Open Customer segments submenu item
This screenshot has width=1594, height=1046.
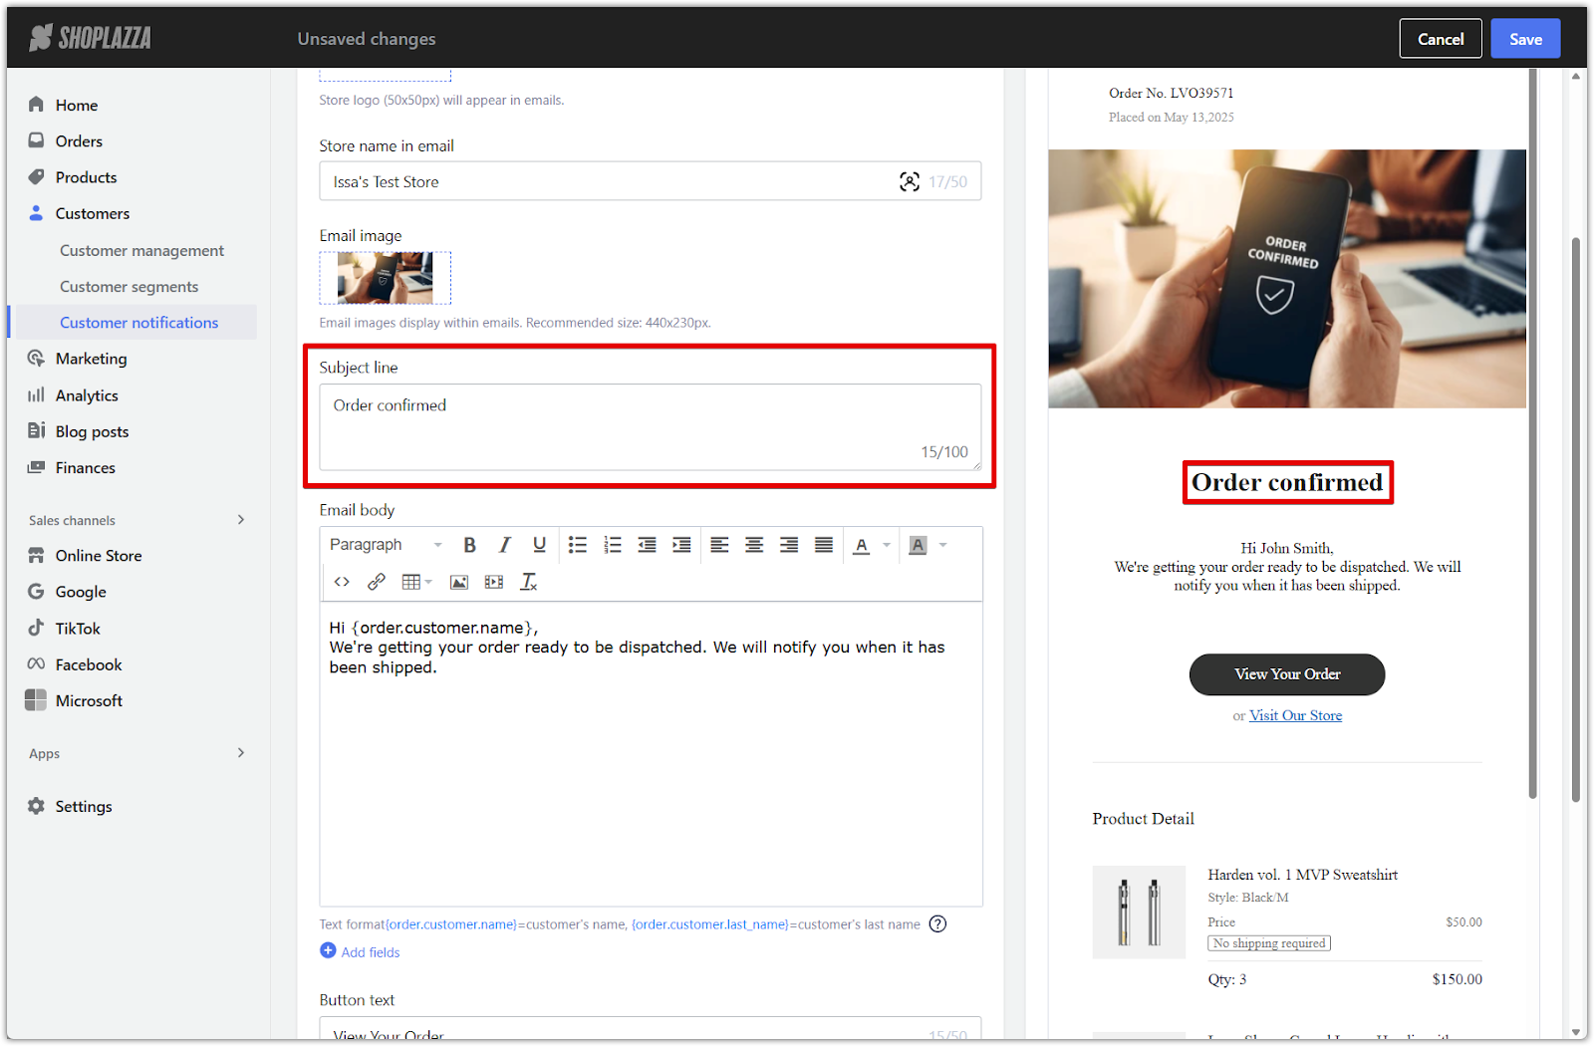tap(129, 287)
